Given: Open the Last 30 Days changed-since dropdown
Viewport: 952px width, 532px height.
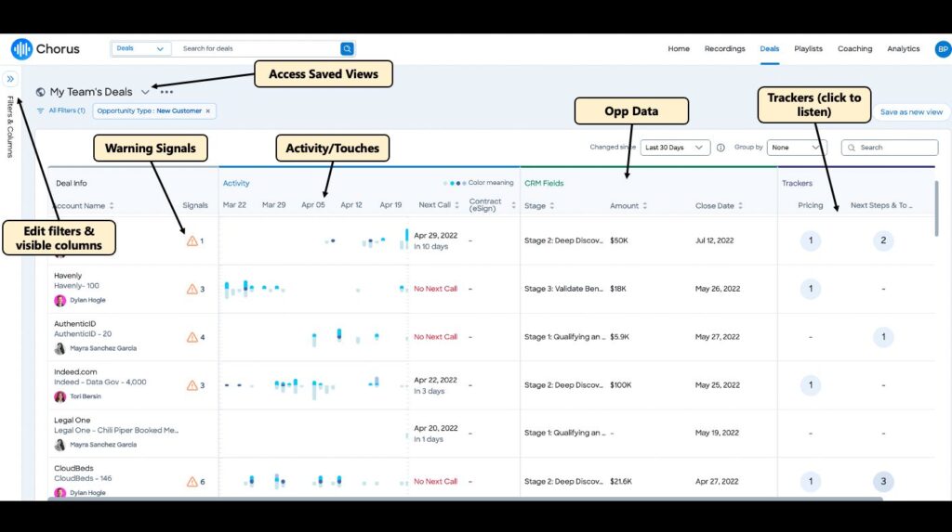Looking at the screenshot, I should point(675,148).
